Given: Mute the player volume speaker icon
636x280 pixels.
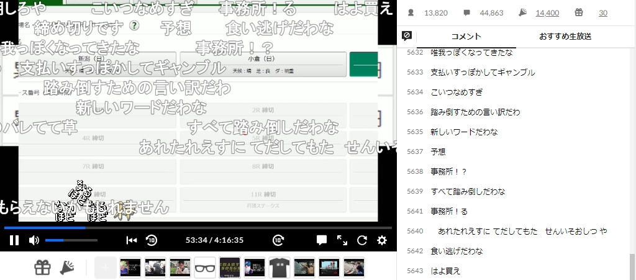Looking at the screenshot, I should click(x=34, y=240).
